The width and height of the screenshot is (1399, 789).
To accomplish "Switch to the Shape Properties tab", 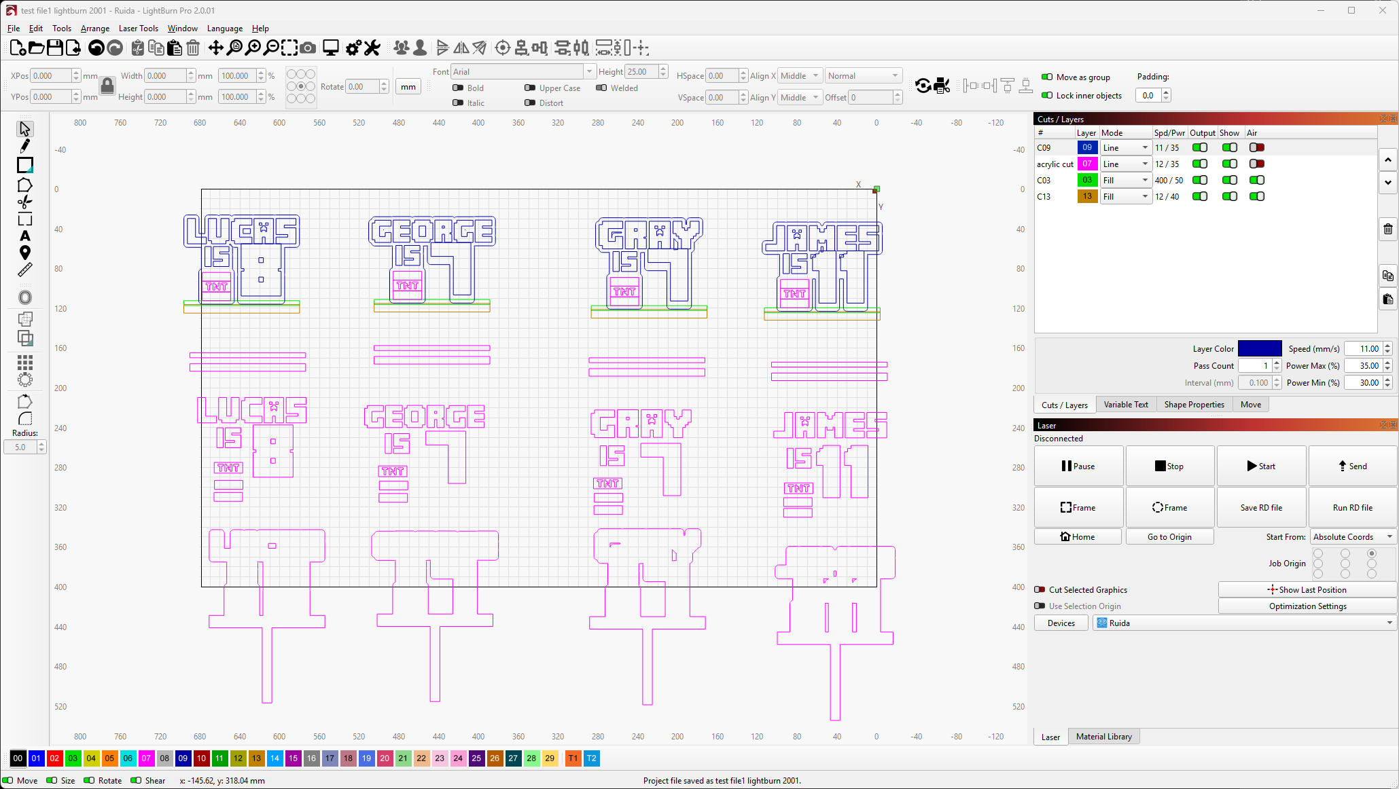I will point(1194,404).
